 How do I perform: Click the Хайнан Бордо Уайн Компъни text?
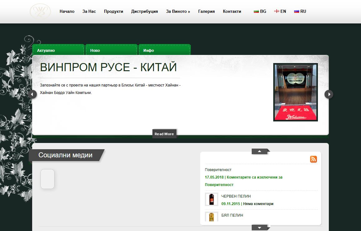click(66, 93)
